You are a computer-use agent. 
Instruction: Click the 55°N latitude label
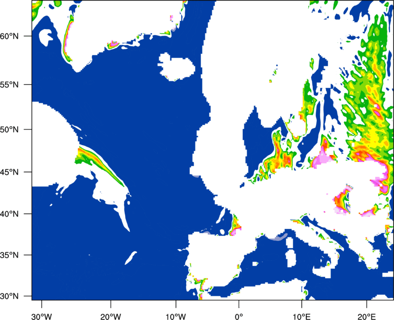9,85
